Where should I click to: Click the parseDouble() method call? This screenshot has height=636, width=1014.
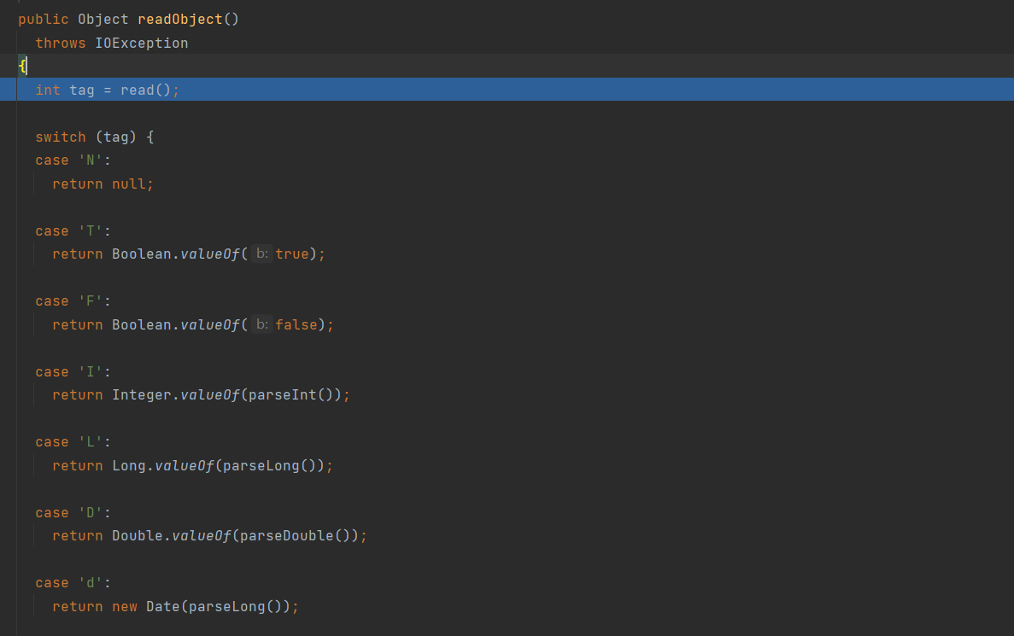(x=295, y=535)
